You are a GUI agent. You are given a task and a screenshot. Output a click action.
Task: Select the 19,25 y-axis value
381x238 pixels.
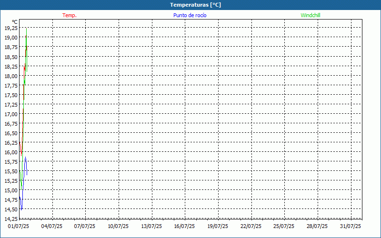pyautogui.click(x=11, y=28)
